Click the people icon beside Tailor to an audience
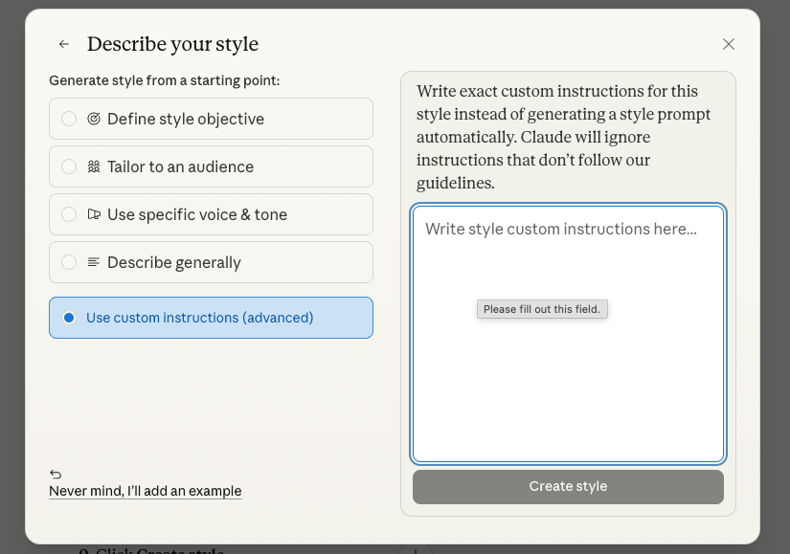Image resolution: width=790 pixels, height=554 pixels. tap(94, 166)
